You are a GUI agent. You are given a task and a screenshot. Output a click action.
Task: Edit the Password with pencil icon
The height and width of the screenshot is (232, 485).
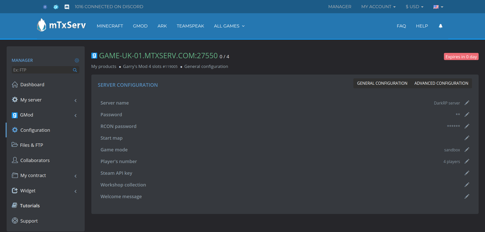(467, 114)
